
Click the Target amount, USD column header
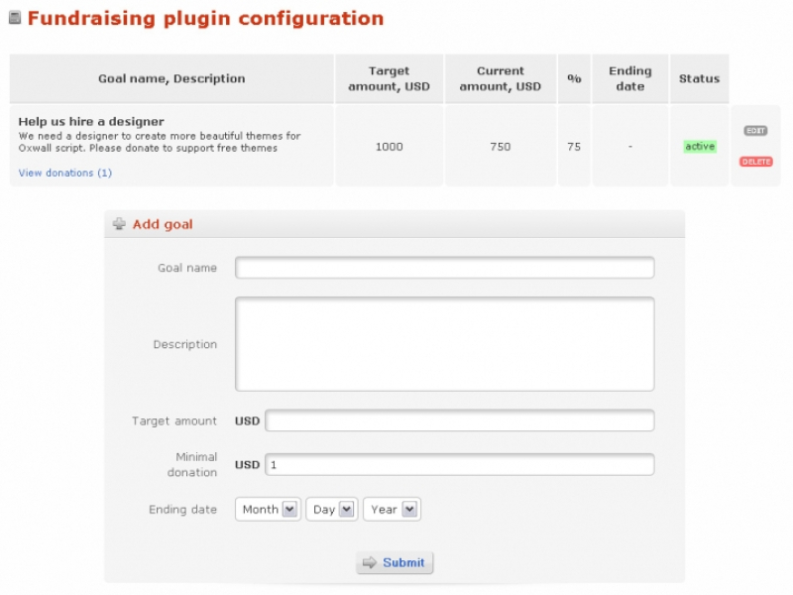(390, 78)
